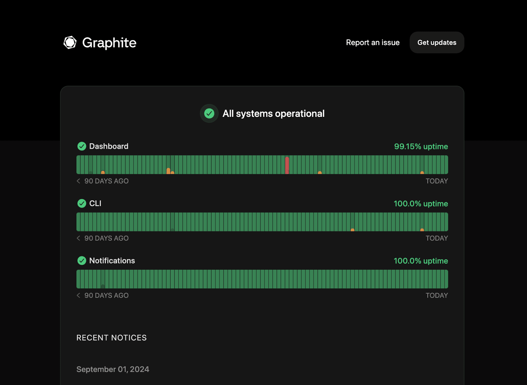The height and width of the screenshot is (385, 527).
Task: Open Report an issue
Action: pyautogui.click(x=373, y=42)
